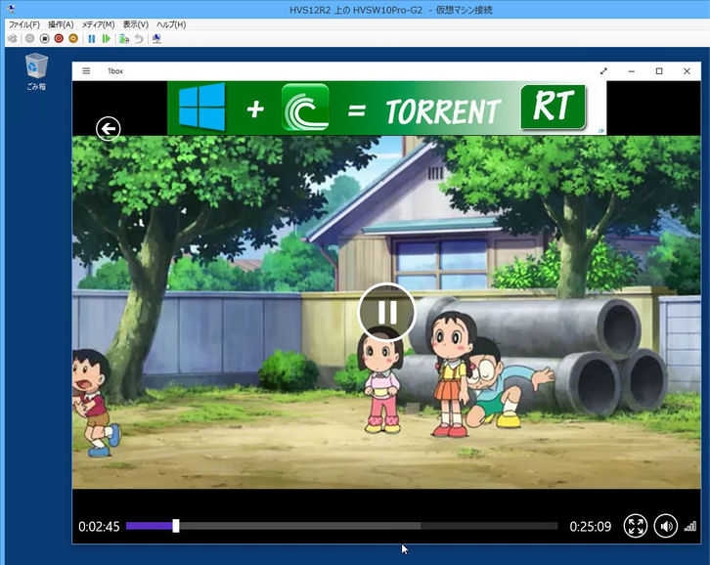
Task: Create a checkpoint using the toolbar icon
Action: coord(124,38)
